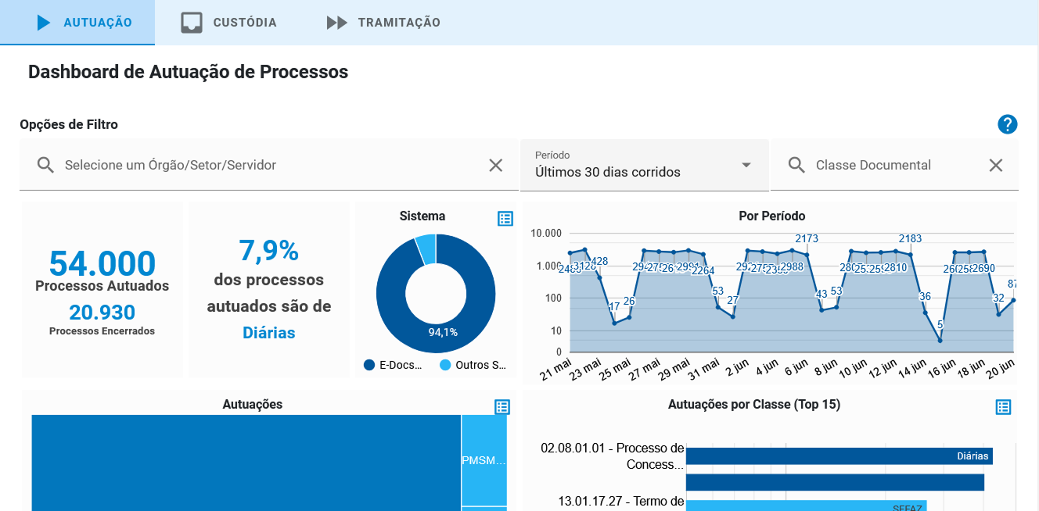Screen dimensions: 1039x511
Task: Click the Diárias bar in class chart
Action: [839, 456]
